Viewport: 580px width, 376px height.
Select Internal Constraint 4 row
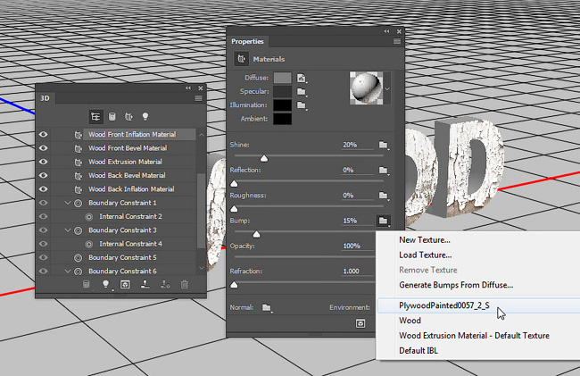point(130,244)
